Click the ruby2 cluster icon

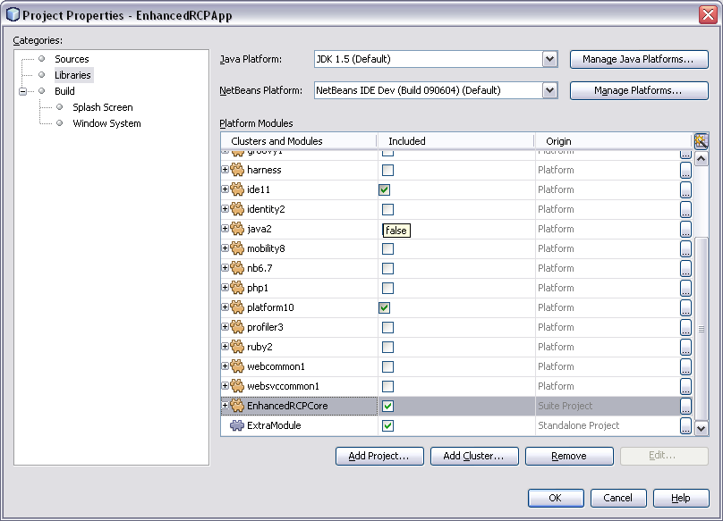(237, 347)
